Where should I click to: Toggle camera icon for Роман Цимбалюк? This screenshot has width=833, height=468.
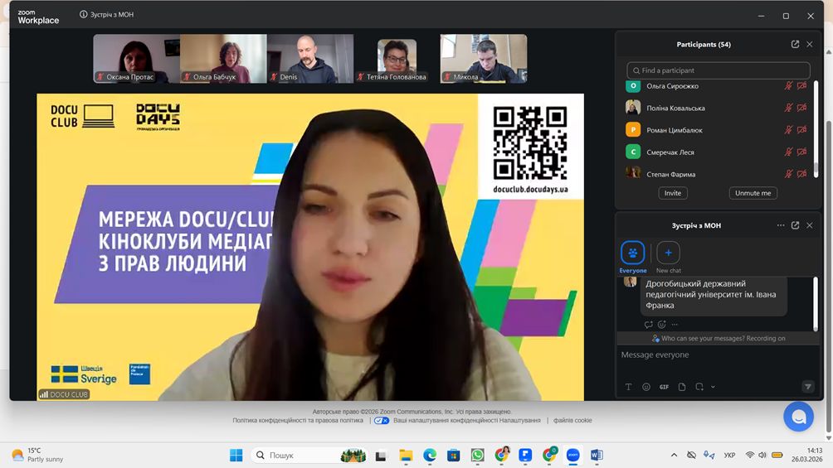pyautogui.click(x=801, y=130)
